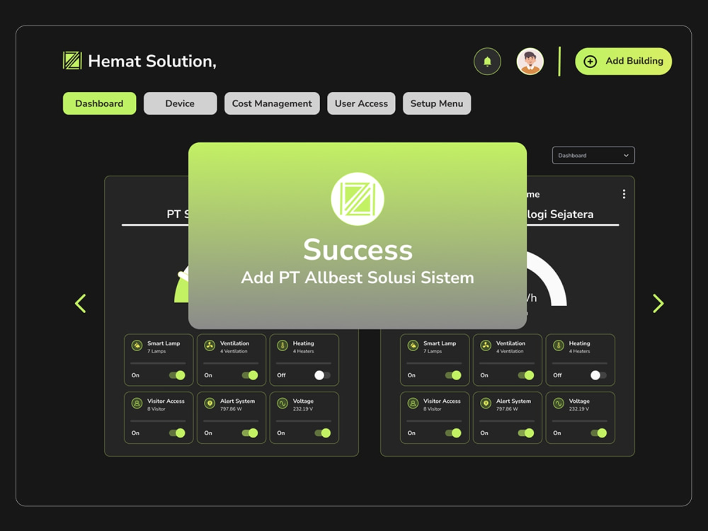Click "4 Ventilation" text in left card

(234, 351)
